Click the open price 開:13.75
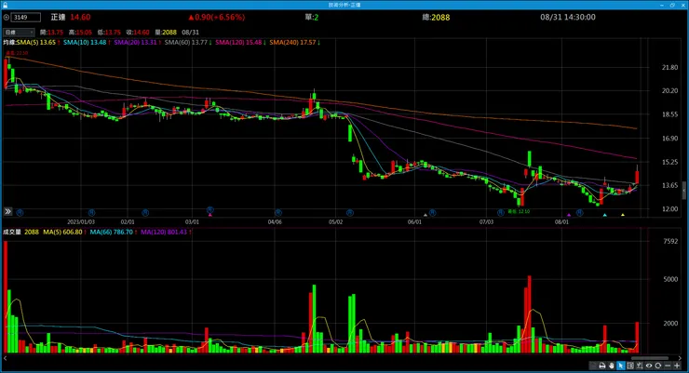Screen dimensions: 689x373 click(x=51, y=33)
